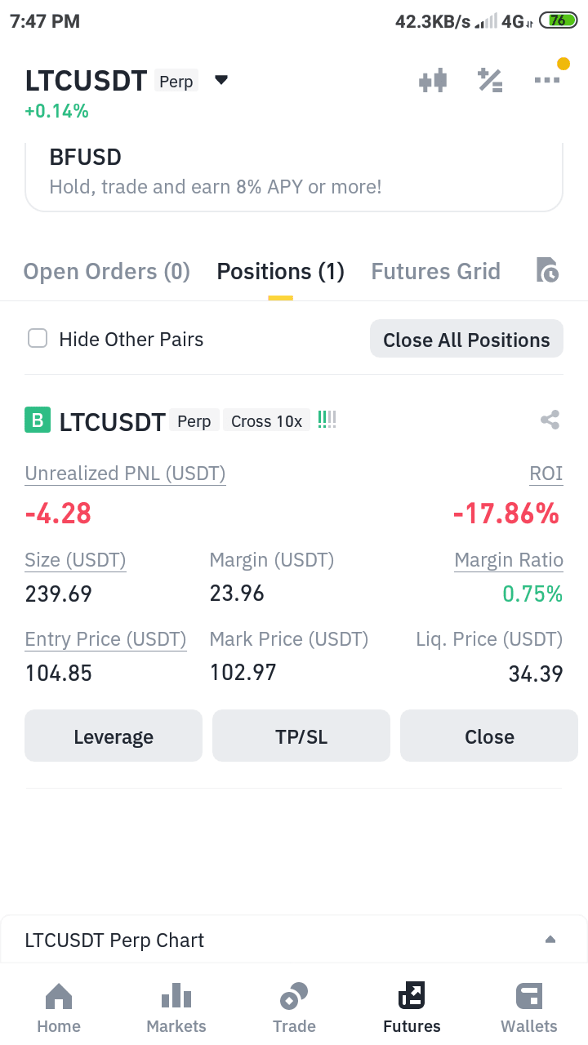588x1045 pixels.
Task: Open the order history icon beside Futures Grid
Action: tap(547, 270)
